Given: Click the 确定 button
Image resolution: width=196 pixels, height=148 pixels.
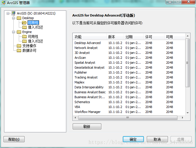Looking at the screenshot, I should point(133,139).
